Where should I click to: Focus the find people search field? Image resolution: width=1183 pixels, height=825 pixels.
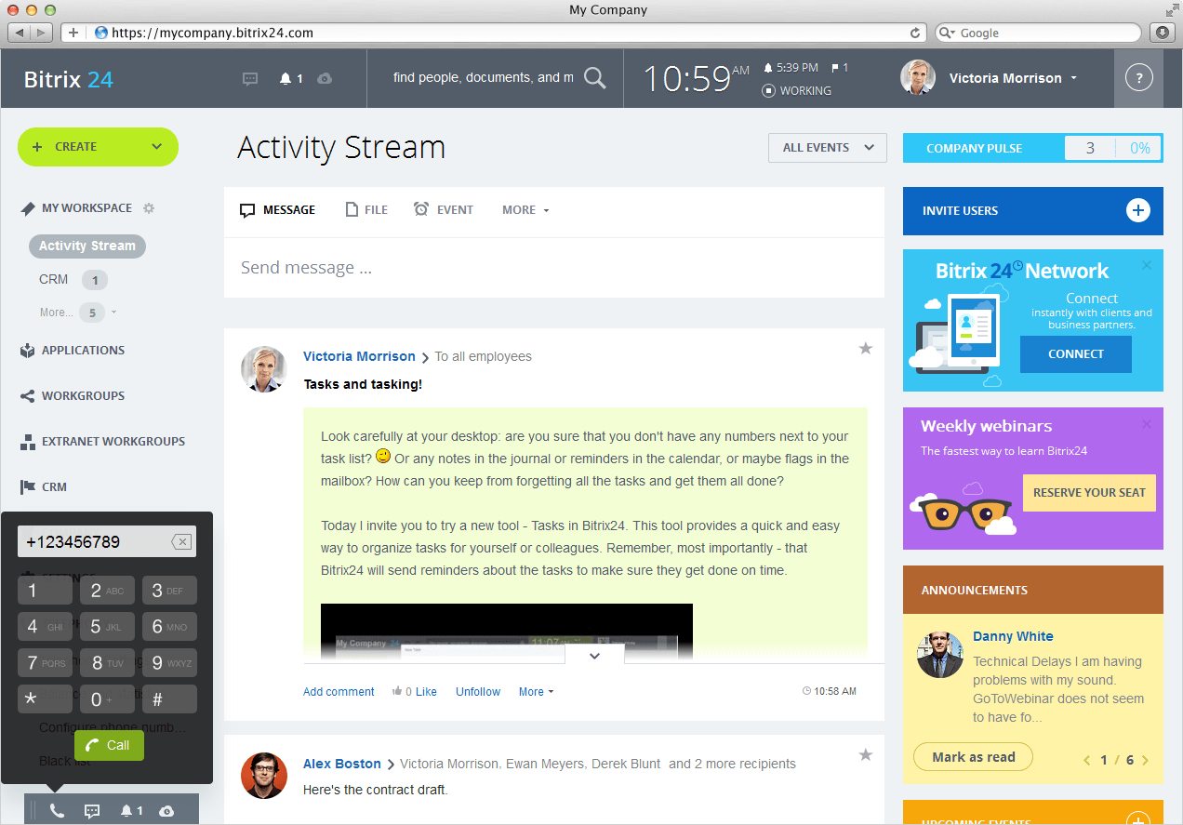(x=484, y=78)
